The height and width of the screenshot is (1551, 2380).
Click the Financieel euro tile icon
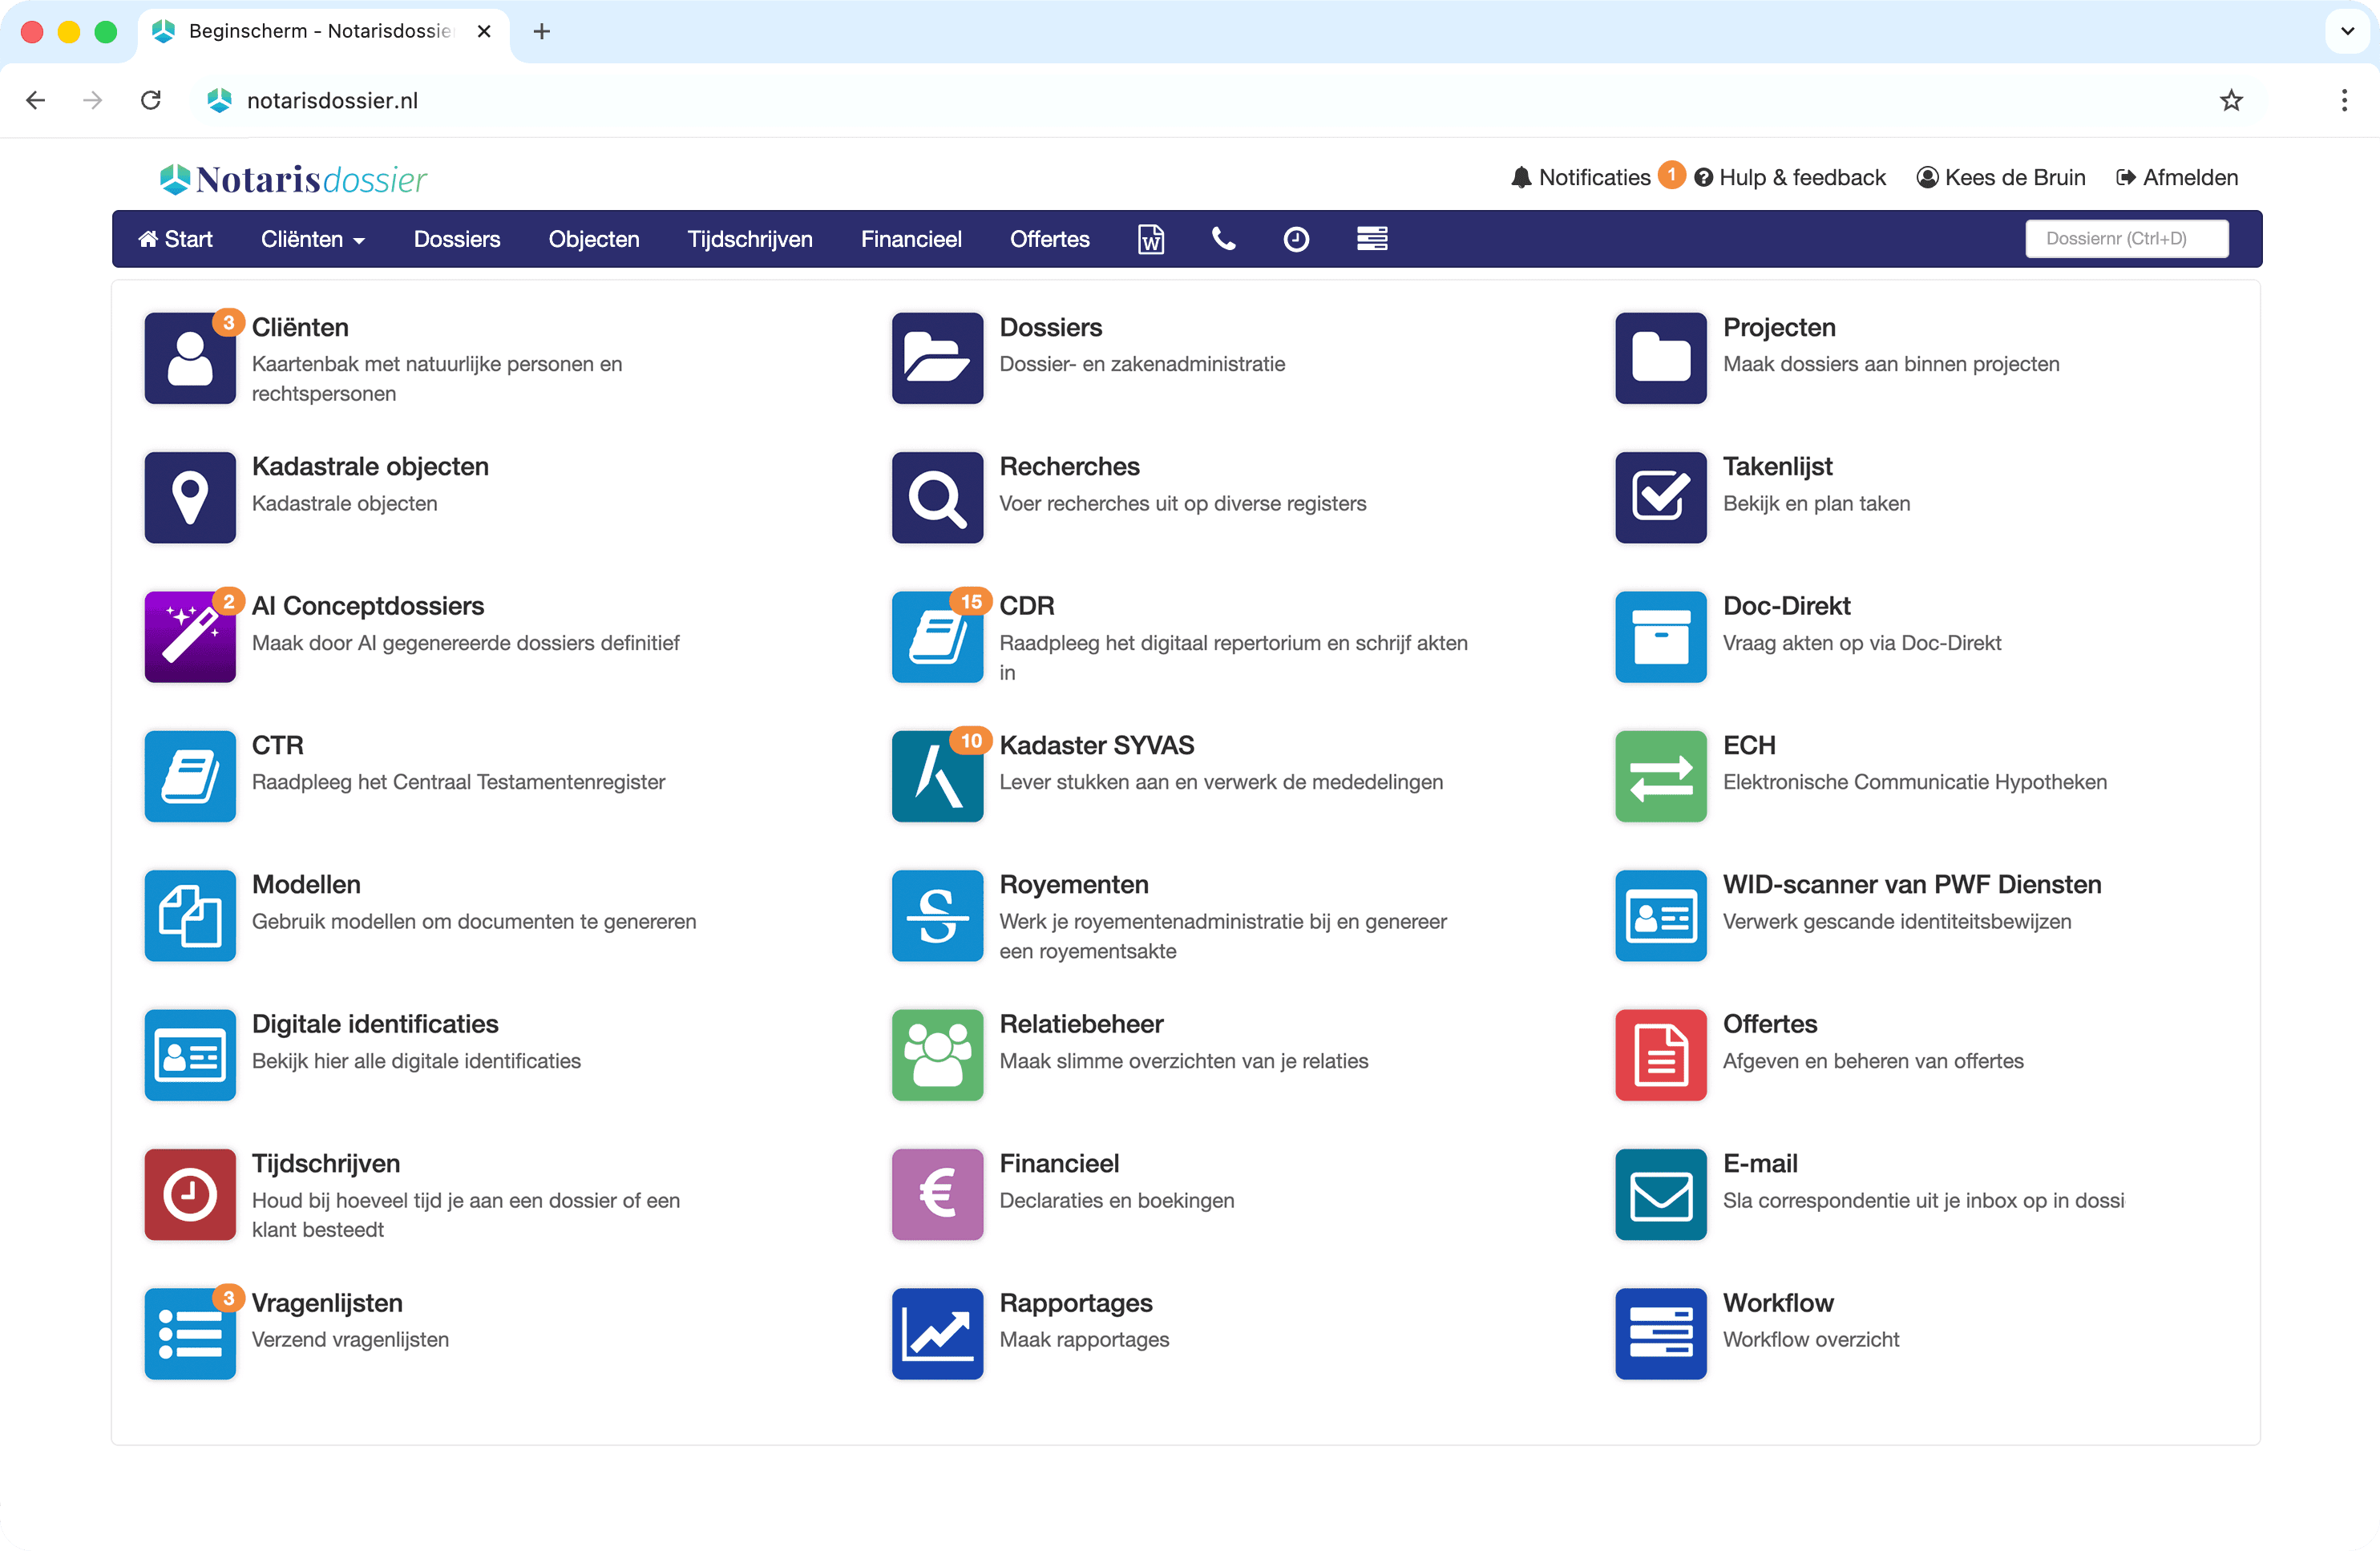coord(936,1194)
